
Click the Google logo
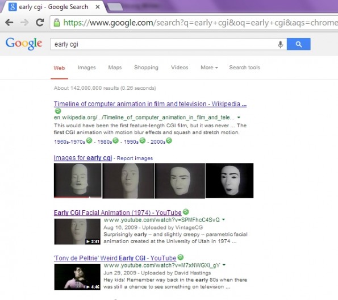pos(24,44)
